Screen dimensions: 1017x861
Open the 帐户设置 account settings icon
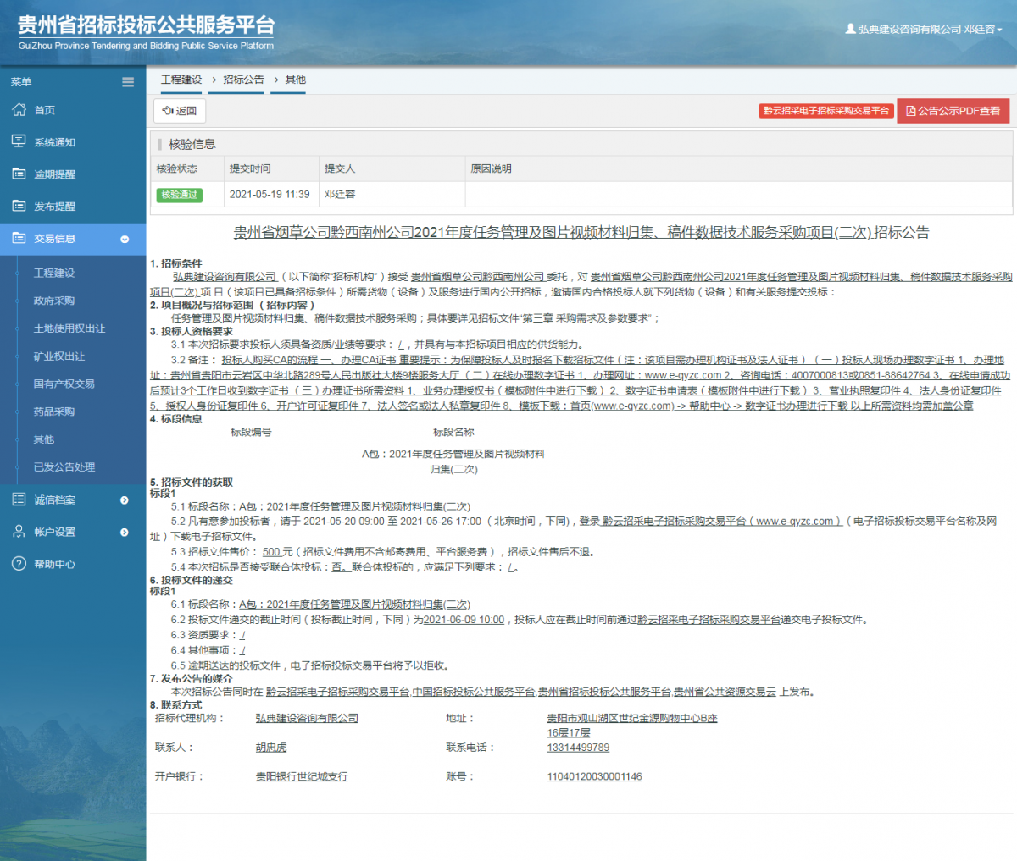click(19, 532)
